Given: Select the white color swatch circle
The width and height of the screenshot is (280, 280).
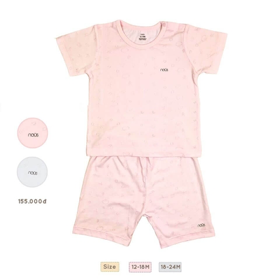Looking at the screenshot, I should (x=32, y=172).
